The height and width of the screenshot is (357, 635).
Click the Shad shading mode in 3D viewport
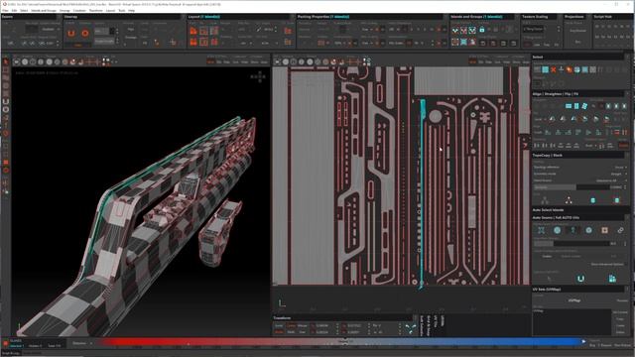[x=210, y=62]
